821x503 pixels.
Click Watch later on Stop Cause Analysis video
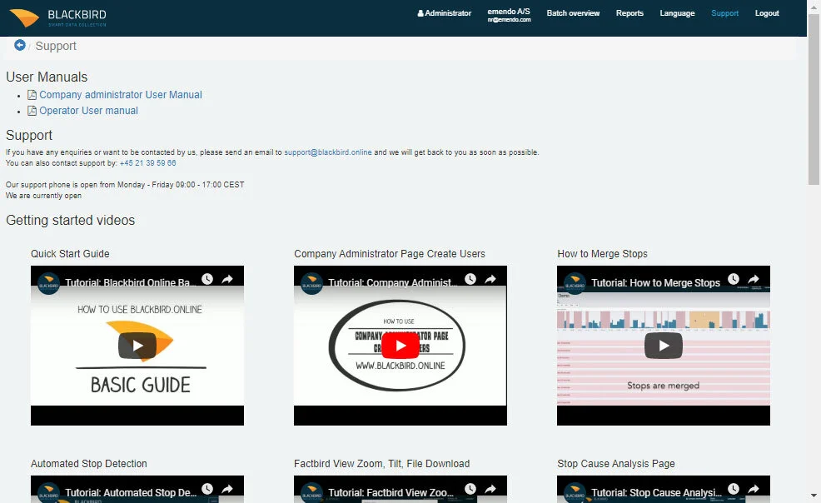tap(734, 489)
